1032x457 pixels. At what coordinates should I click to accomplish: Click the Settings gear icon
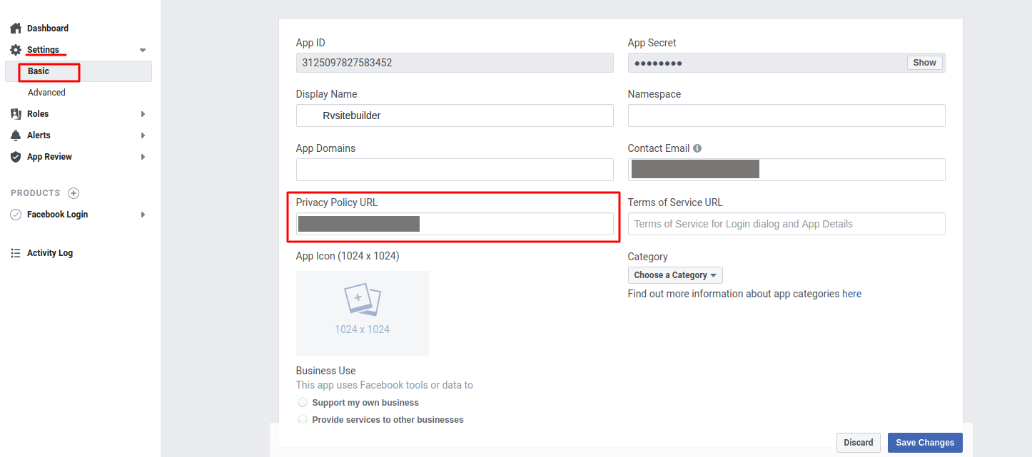pyautogui.click(x=16, y=50)
